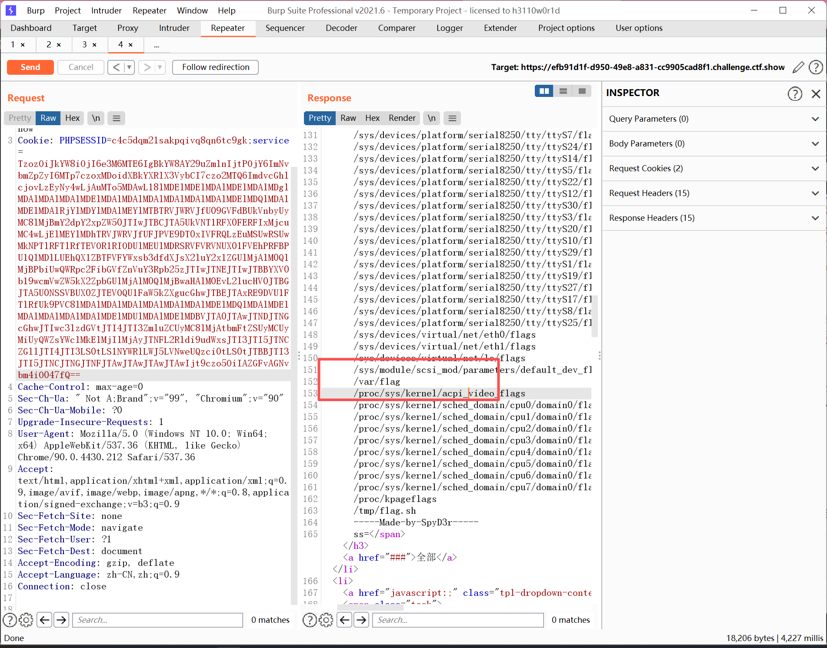Open the Help menu
This screenshot has height=648, width=827.
coord(227,10)
